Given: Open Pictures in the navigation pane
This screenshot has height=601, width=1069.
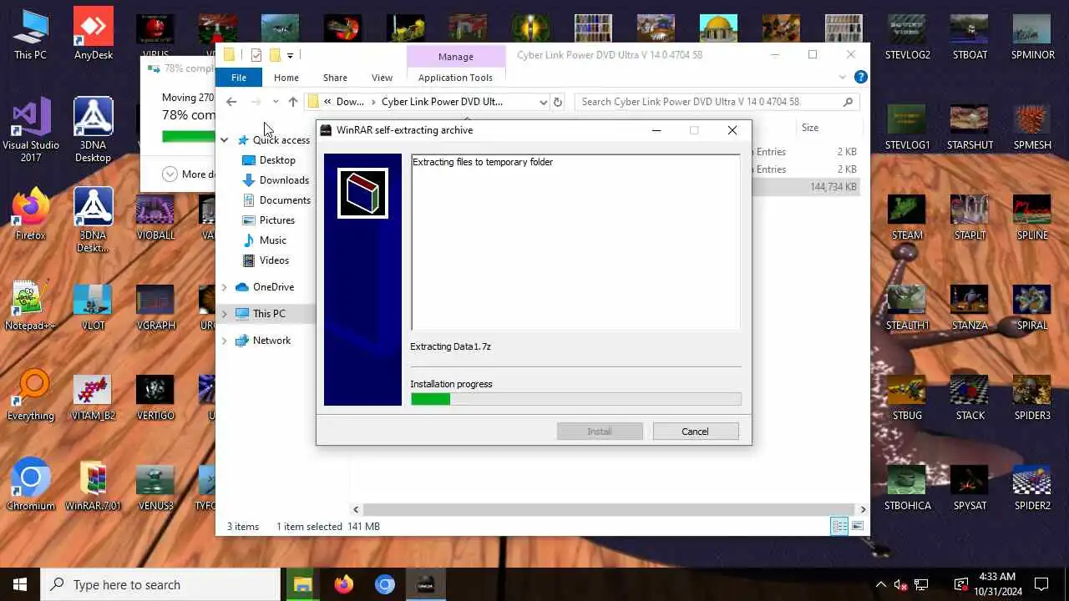Looking at the screenshot, I should click(x=276, y=220).
